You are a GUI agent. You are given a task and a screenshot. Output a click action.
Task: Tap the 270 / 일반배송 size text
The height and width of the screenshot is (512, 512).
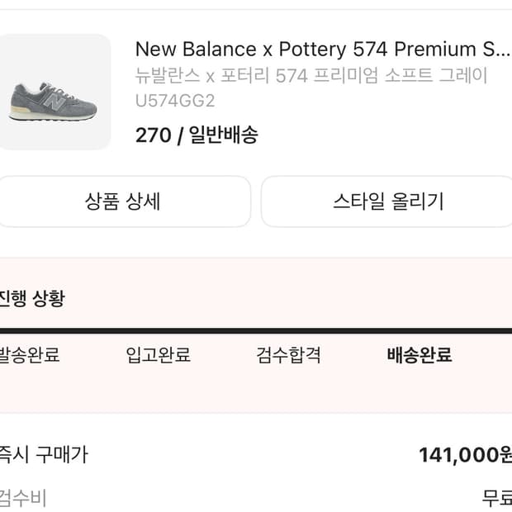(x=197, y=135)
